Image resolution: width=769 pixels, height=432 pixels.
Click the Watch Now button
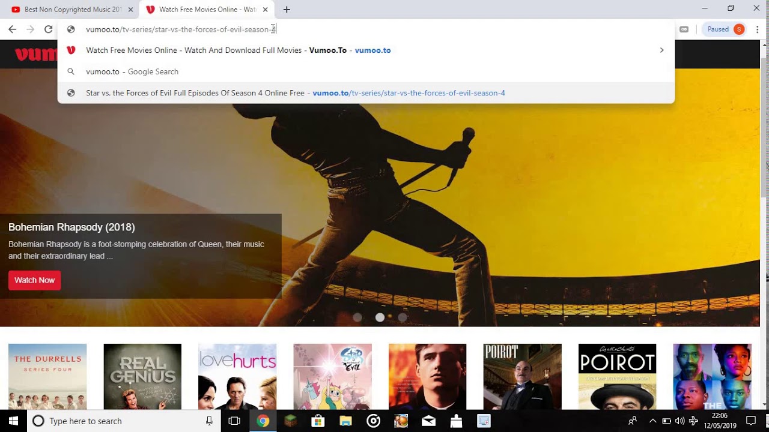pos(34,280)
